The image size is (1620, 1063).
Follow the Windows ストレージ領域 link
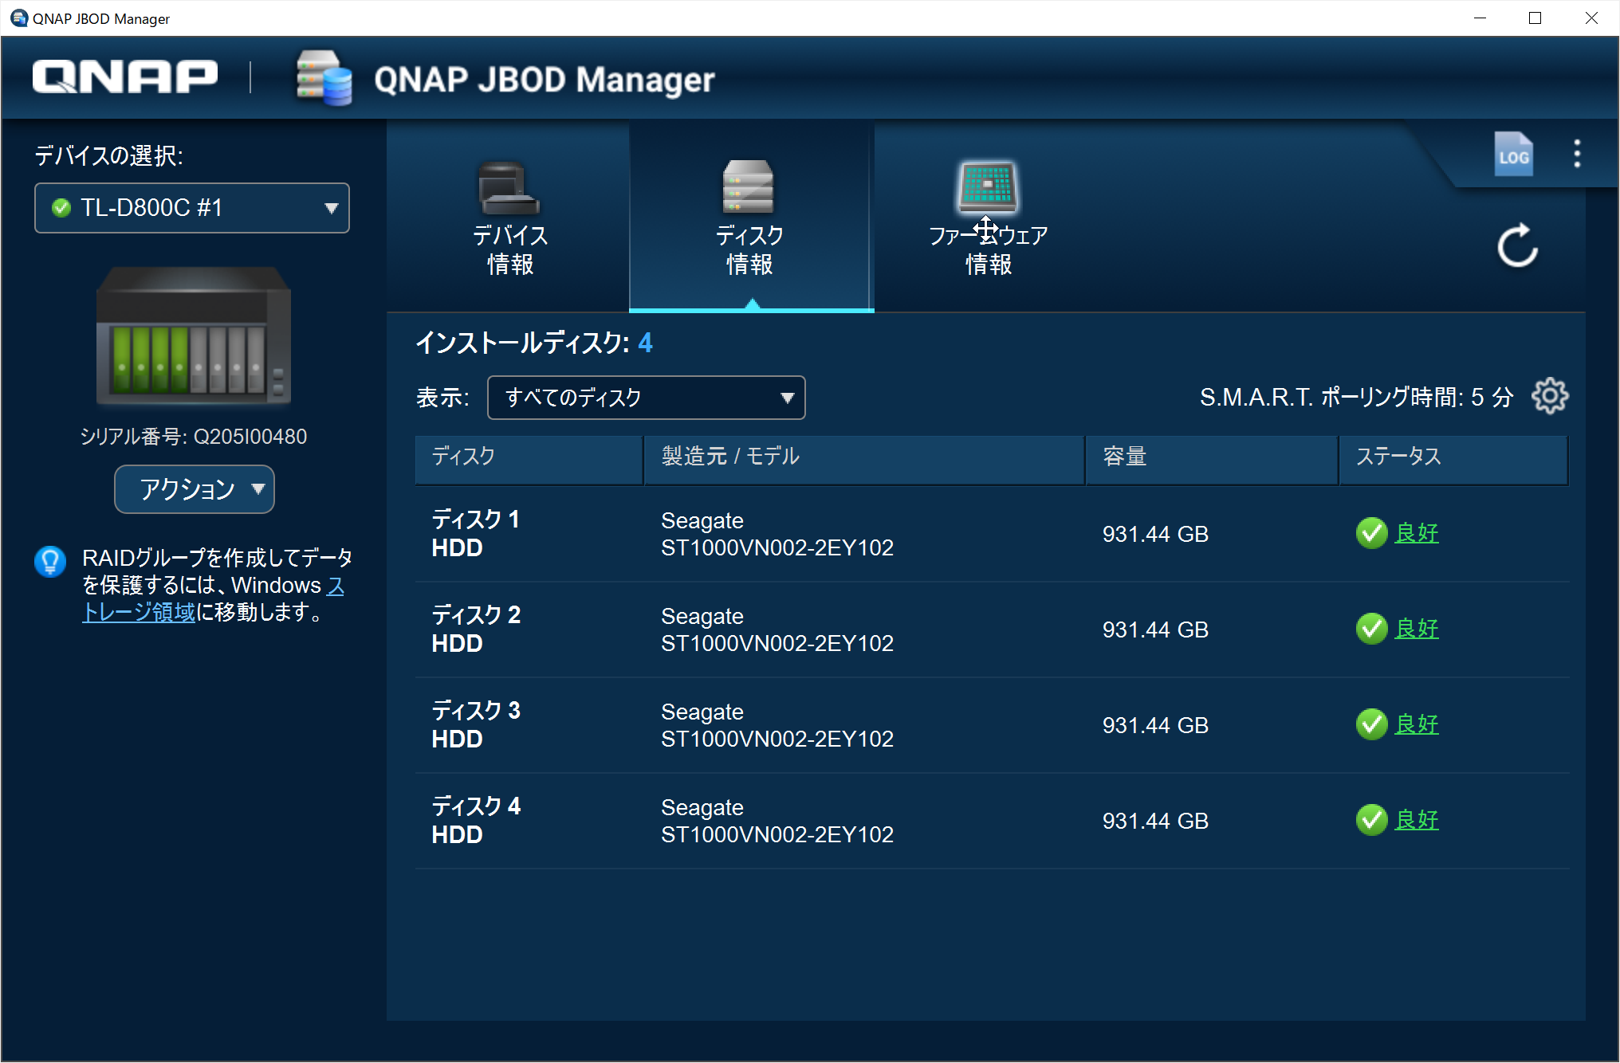coord(138,612)
